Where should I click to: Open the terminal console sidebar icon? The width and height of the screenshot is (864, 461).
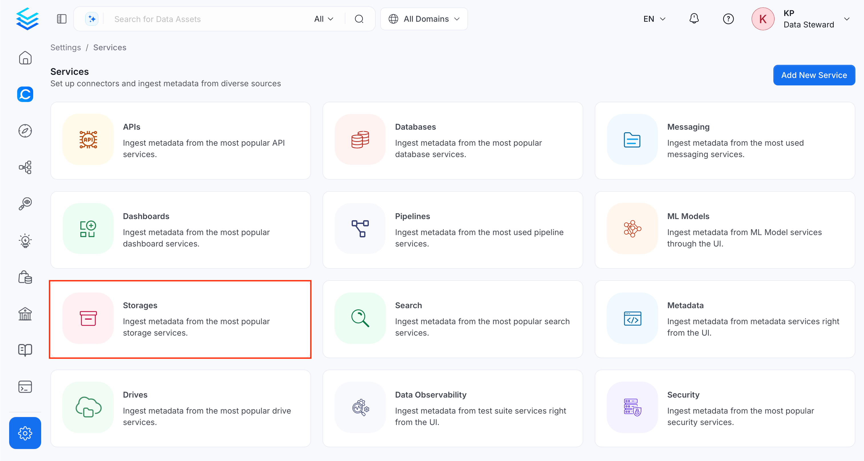point(25,387)
